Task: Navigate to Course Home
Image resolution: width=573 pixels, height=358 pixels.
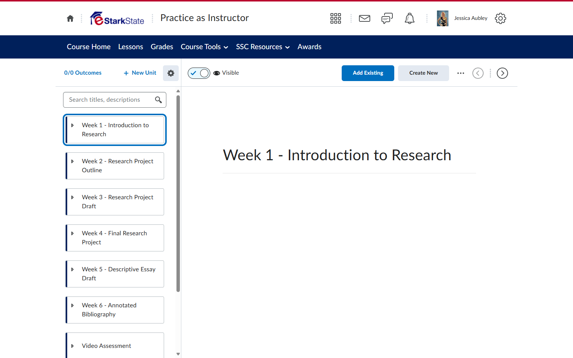Action: point(89,47)
